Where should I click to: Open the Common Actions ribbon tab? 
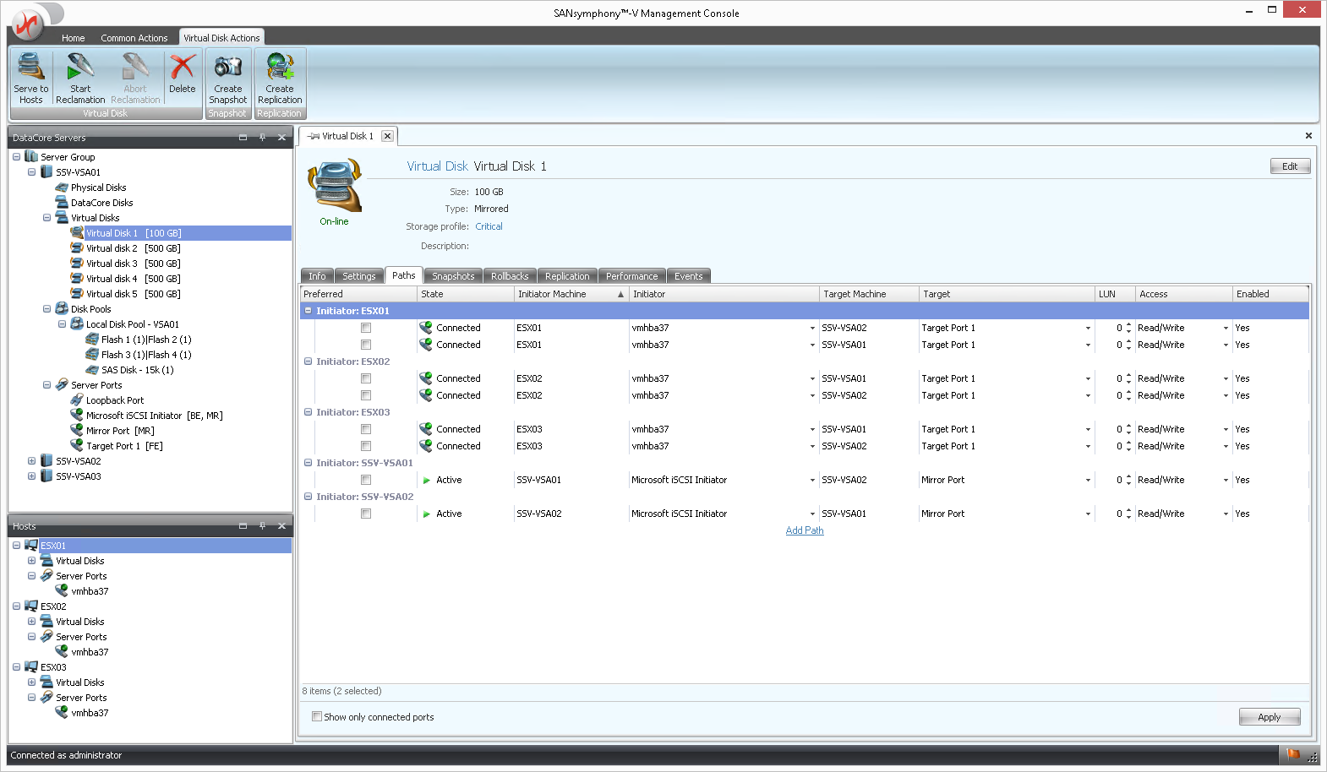pyautogui.click(x=134, y=38)
